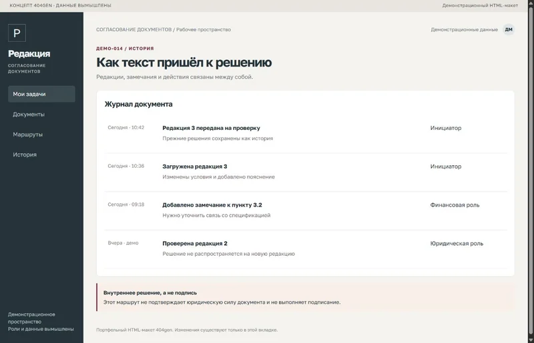Select entry Загружена редакция 3

coord(195,167)
